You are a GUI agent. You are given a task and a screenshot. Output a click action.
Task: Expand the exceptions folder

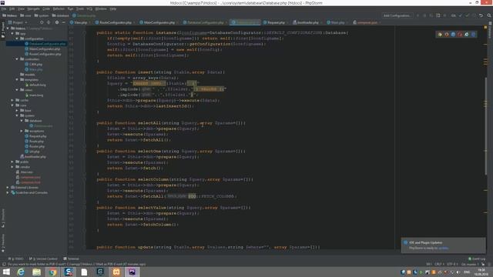22,131
